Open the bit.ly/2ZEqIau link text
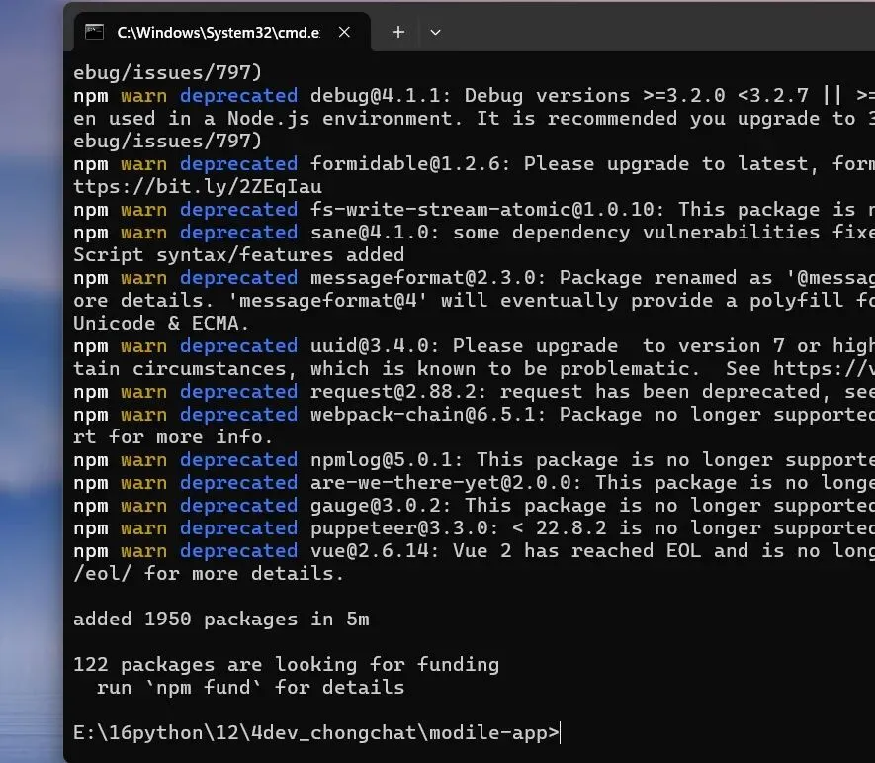The width and height of the screenshot is (875, 763). (198, 187)
